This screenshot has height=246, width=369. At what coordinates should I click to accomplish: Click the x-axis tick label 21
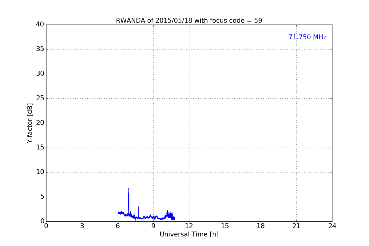(x=296, y=226)
